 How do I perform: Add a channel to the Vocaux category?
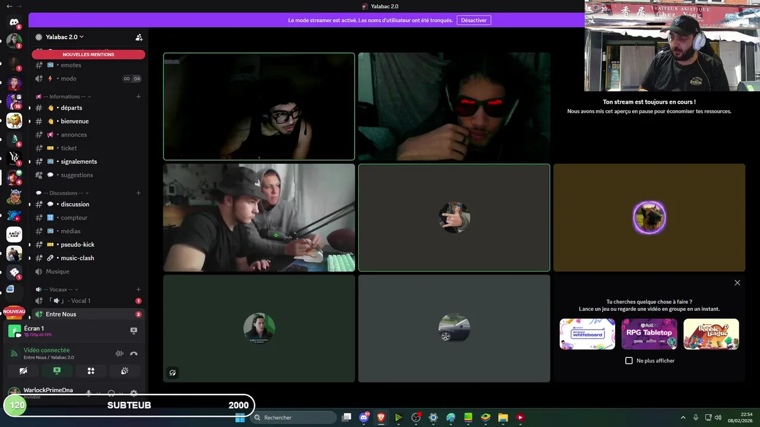138,289
